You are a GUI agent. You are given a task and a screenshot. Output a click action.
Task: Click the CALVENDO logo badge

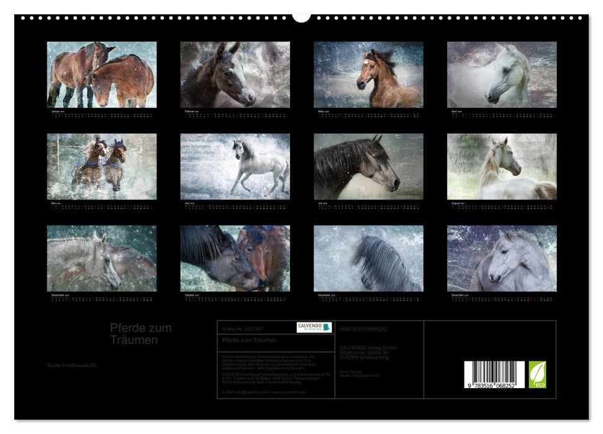pos(314,327)
